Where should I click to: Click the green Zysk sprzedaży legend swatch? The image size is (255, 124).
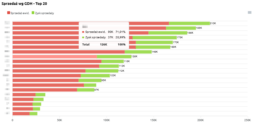pyautogui.click(x=33, y=13)
